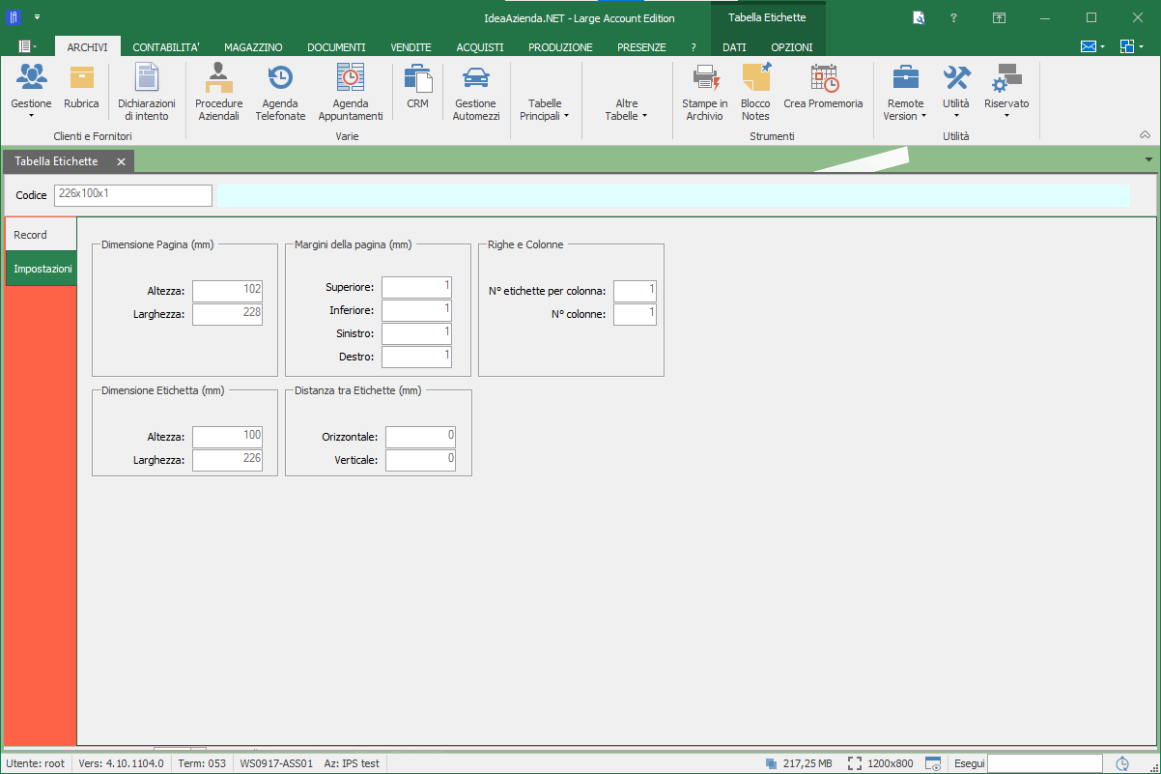This screenshot has height=774, width=1161.
Task: Open the PRESENZE ribbon tab
Action: [641, 46]
